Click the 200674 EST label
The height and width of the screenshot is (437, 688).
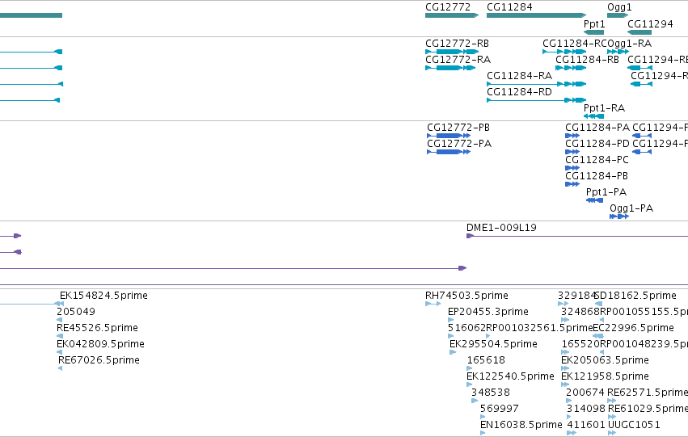585,393
